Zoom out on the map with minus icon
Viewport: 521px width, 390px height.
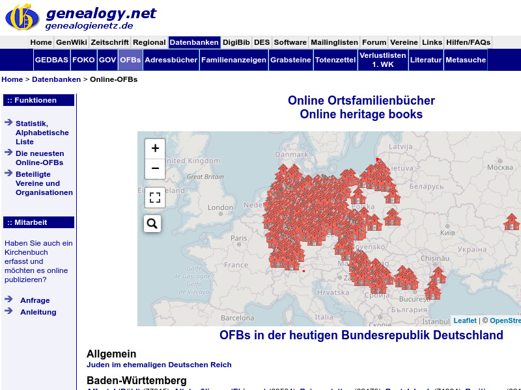tap(154, 169)
